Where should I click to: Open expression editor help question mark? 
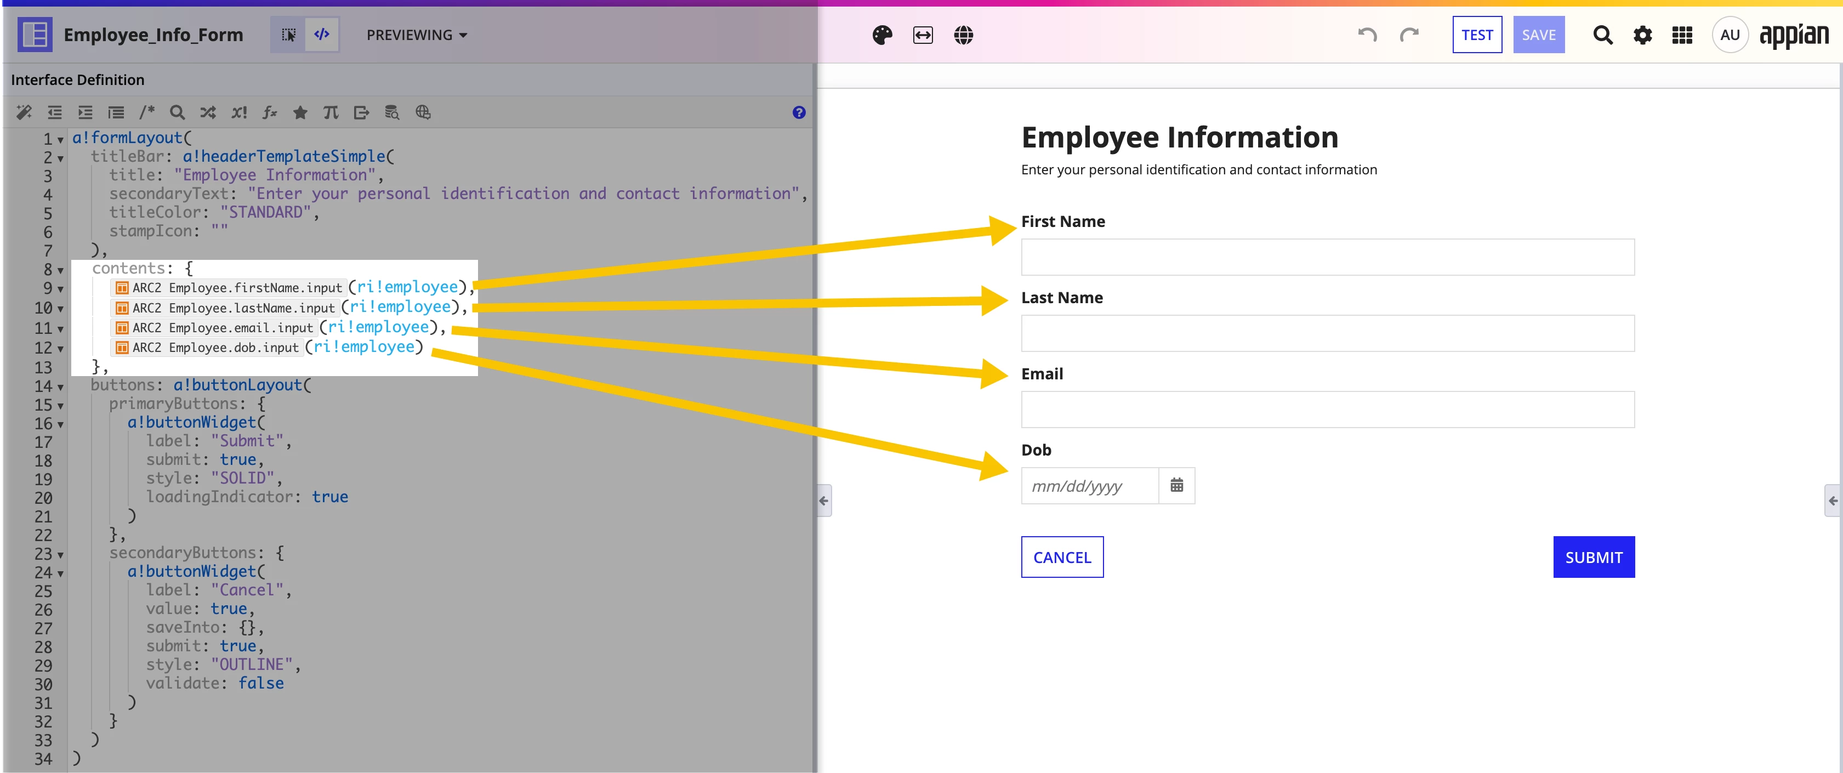[x=799, y=112]
